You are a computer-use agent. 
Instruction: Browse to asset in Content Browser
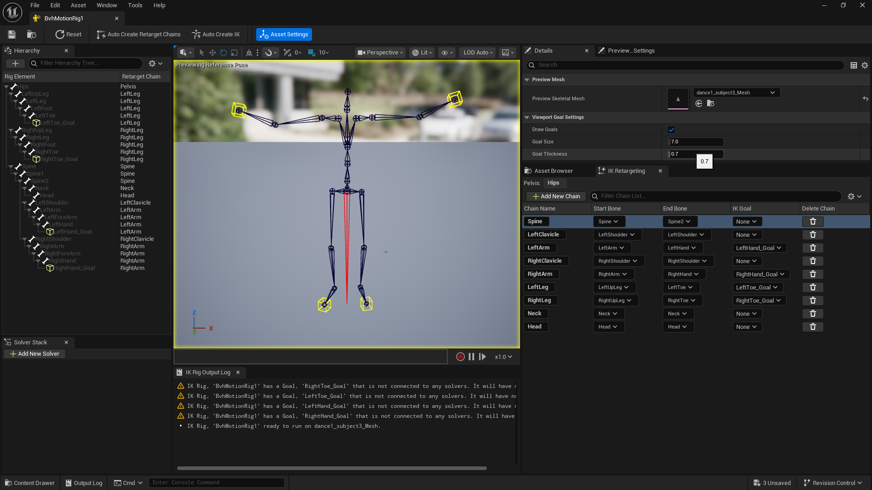(31, 34)
